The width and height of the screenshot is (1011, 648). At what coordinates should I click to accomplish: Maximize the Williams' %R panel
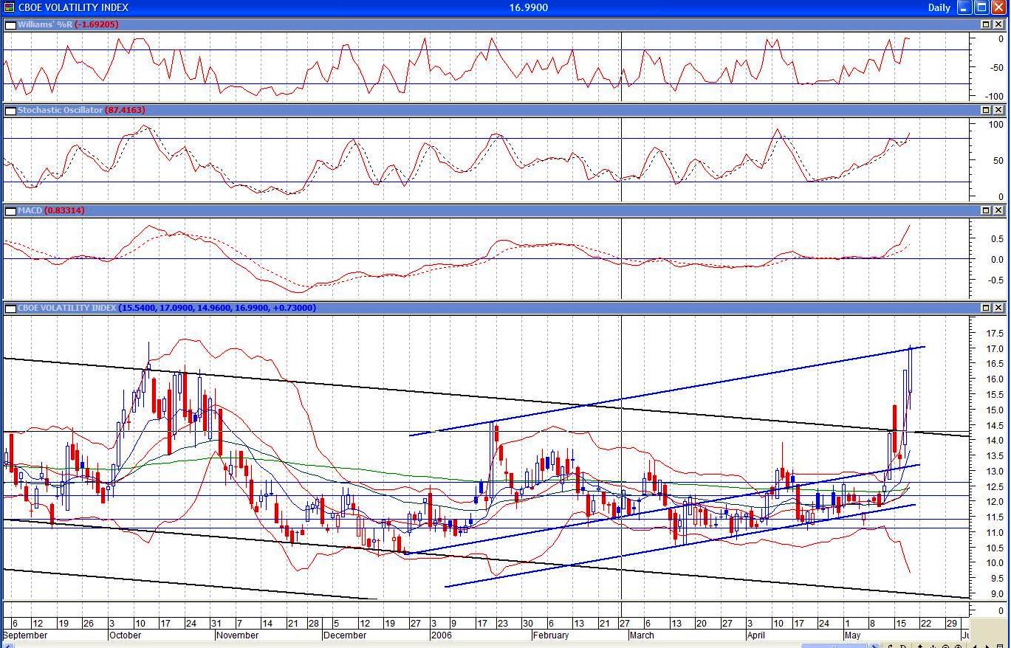(x=985, y=25)
